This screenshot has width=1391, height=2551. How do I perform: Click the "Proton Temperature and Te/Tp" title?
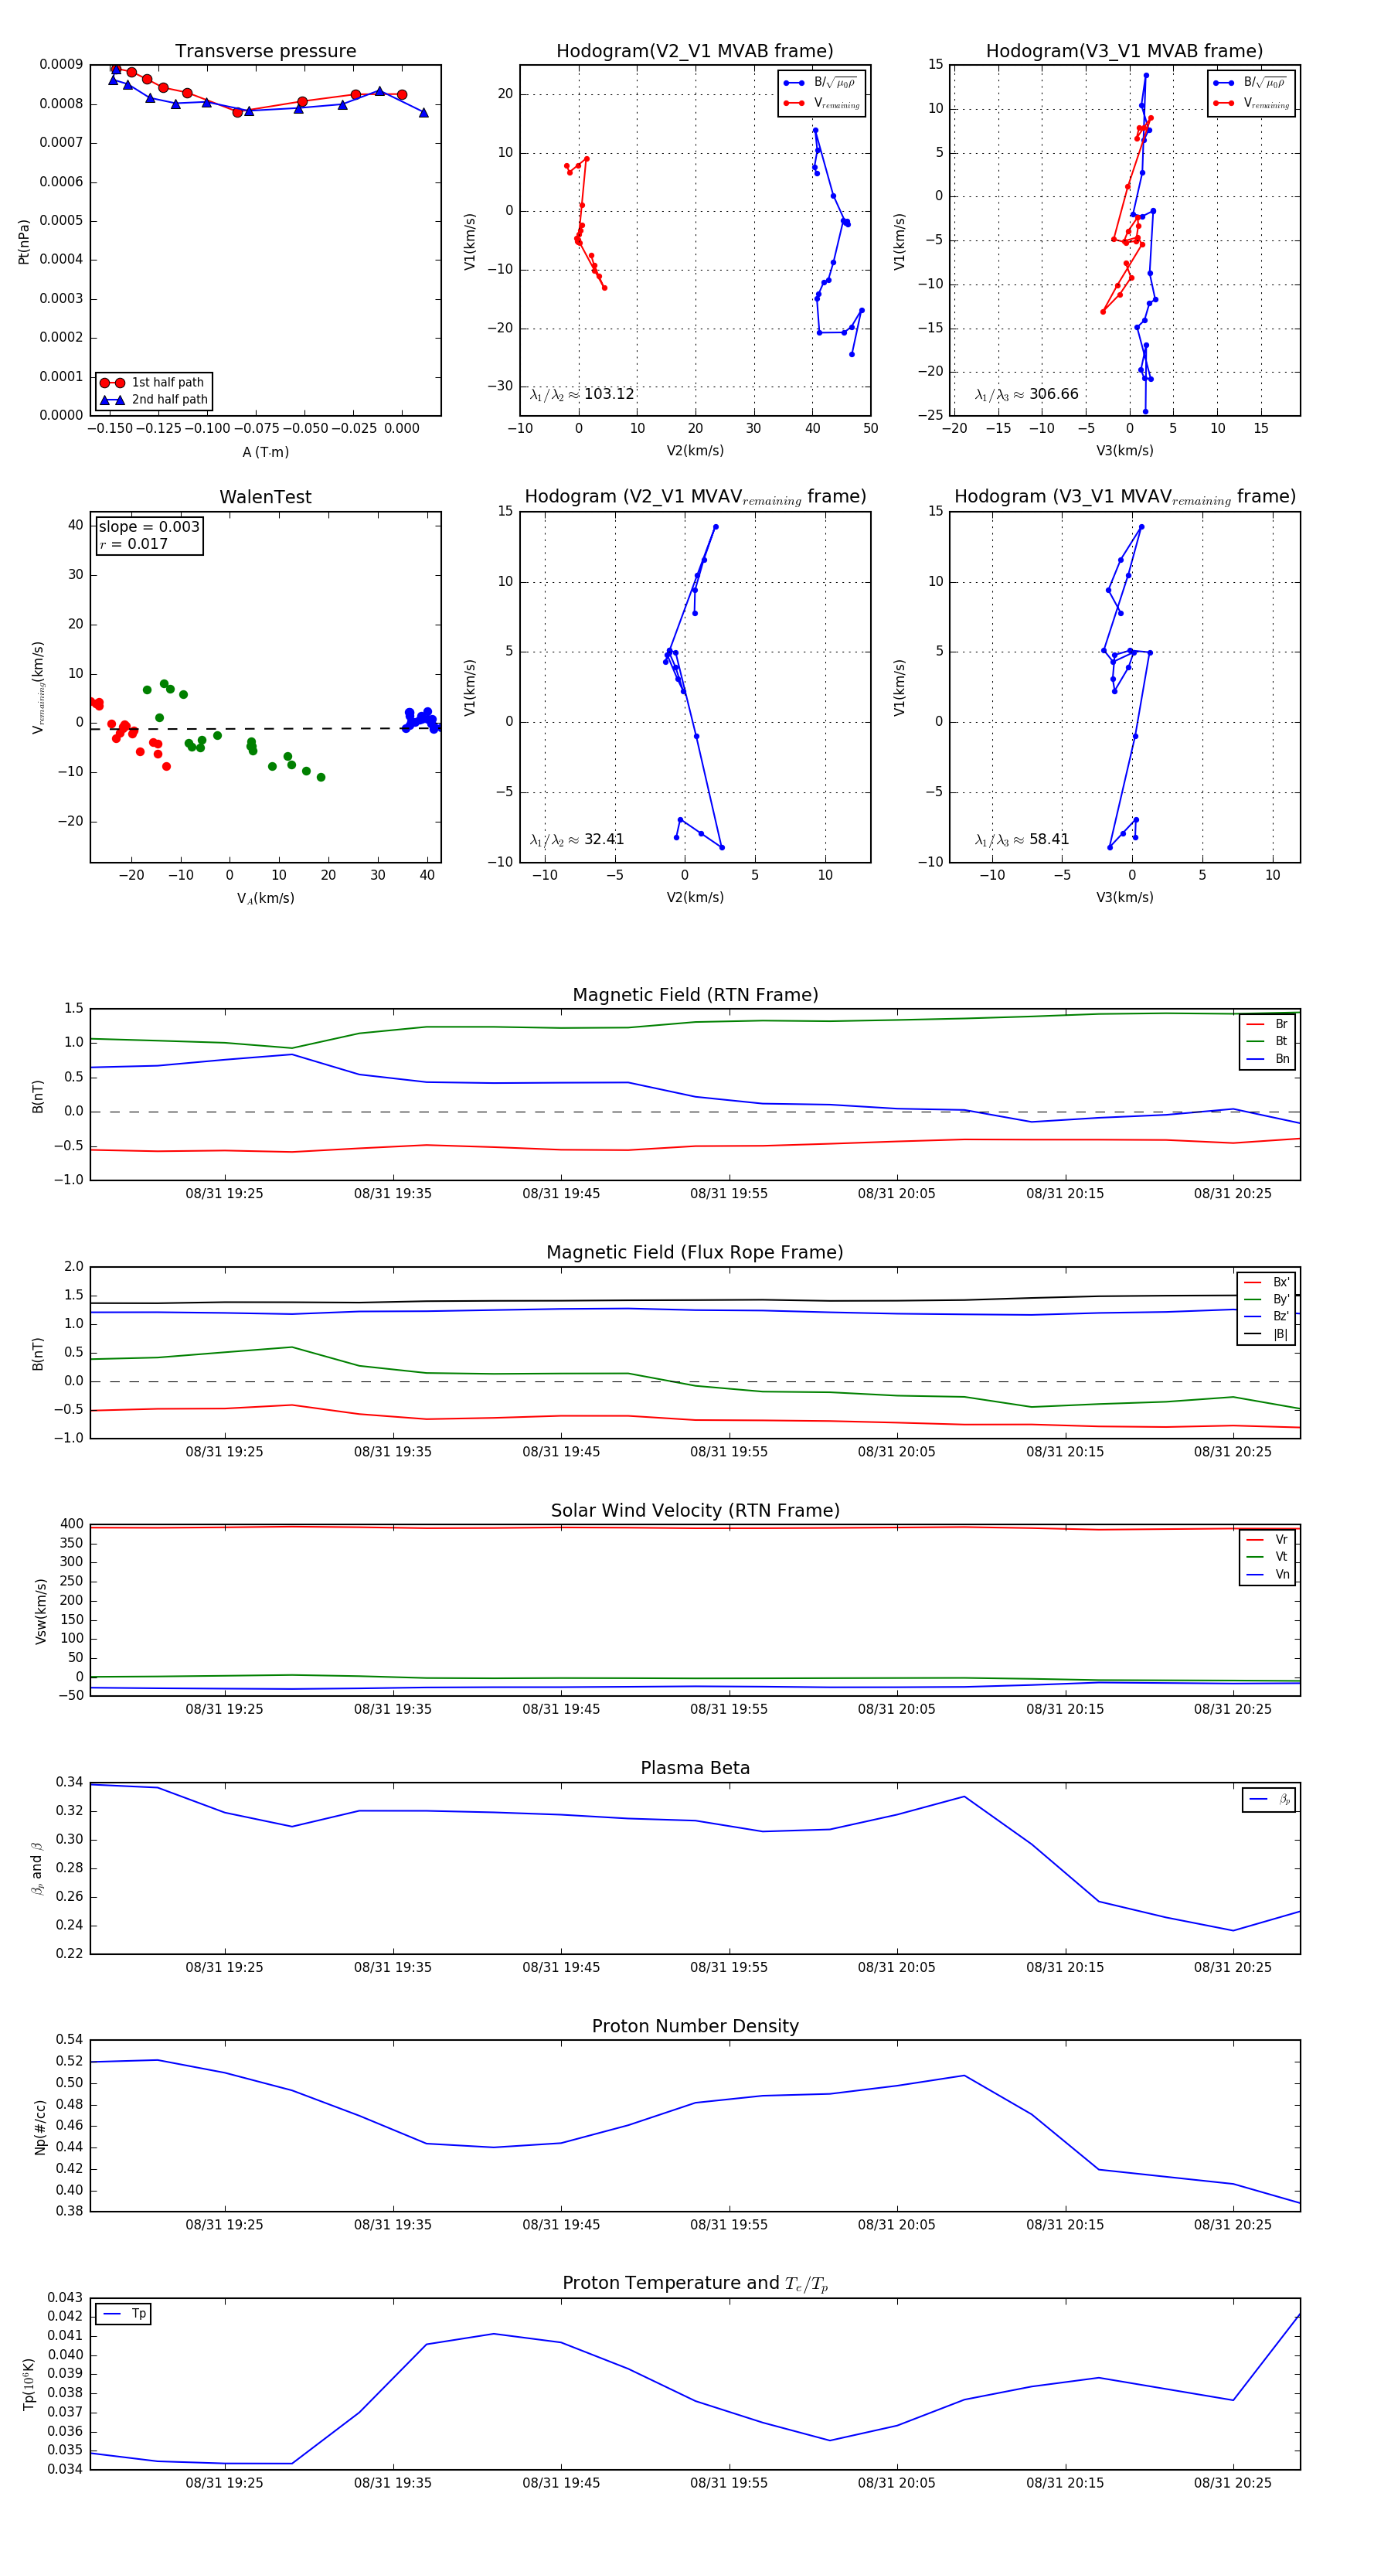(x=695, y=2284)
